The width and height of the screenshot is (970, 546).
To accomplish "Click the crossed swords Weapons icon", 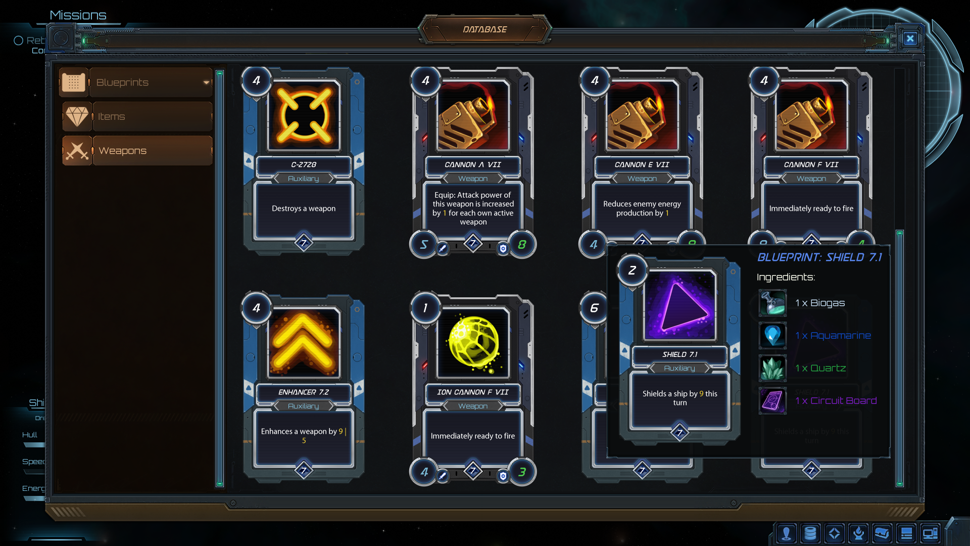I will pos(77,151).
